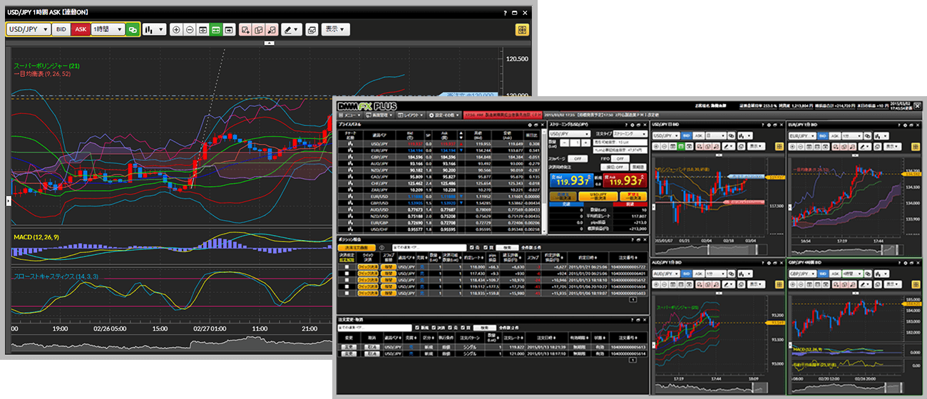Click the scroll-to-latest arrow icon in the USD/JPY 1時間 chart toolbar
This screenshot has height=399, width=927.
[228, 29]
